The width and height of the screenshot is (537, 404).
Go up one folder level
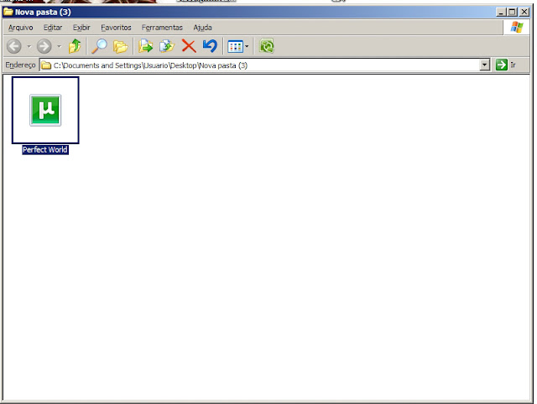[x=75, y=46]
